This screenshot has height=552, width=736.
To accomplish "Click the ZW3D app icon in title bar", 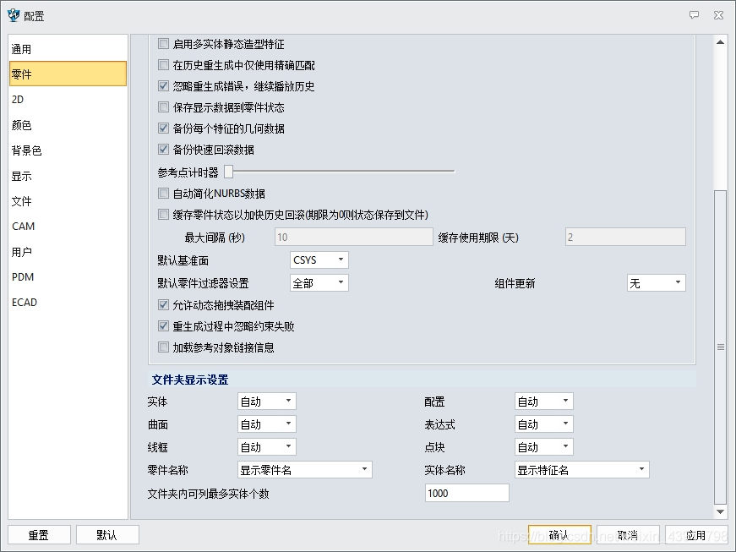I will coord(14,15).
